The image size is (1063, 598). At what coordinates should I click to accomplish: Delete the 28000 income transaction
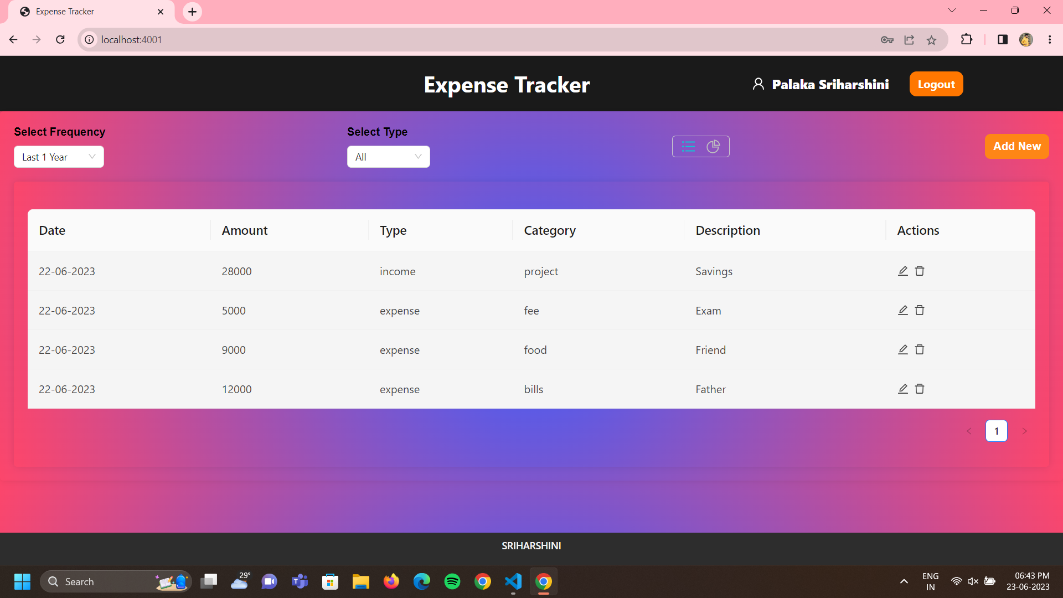pyautogui.click(x=920, y=271)
